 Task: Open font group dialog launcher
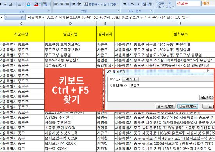[x=50, y=11]
